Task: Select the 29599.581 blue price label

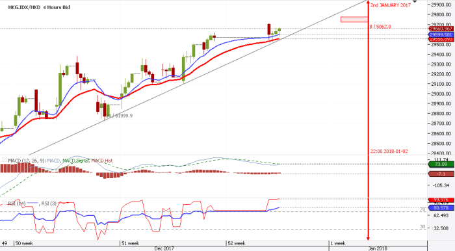Action: point(441,34)
